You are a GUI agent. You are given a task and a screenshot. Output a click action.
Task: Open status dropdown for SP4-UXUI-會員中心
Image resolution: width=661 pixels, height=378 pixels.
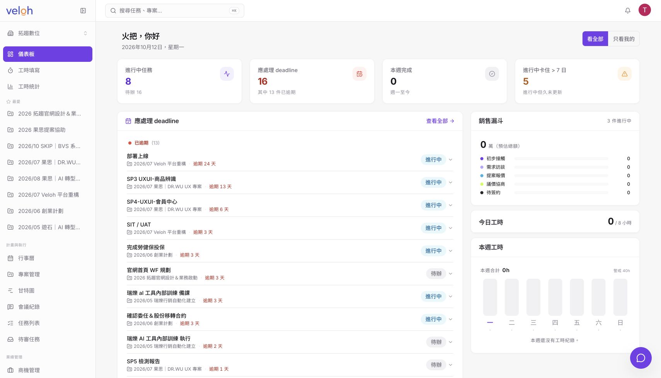tap(437, 205)
